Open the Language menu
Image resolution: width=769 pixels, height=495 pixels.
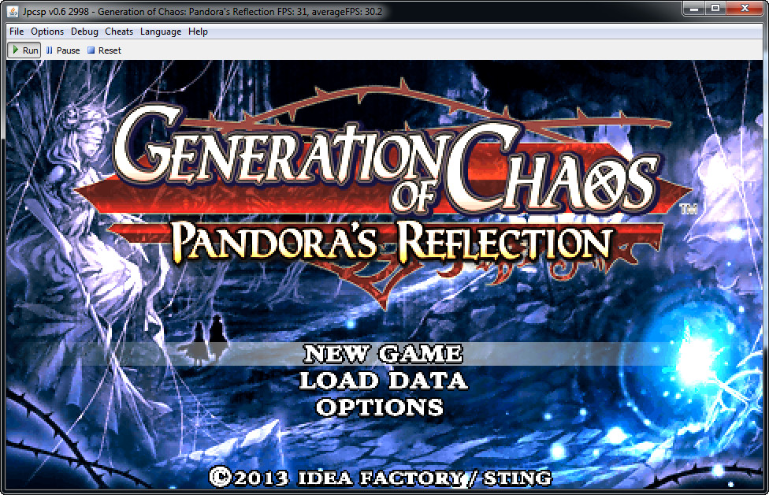pyautogui.click(x=161, y=32)
